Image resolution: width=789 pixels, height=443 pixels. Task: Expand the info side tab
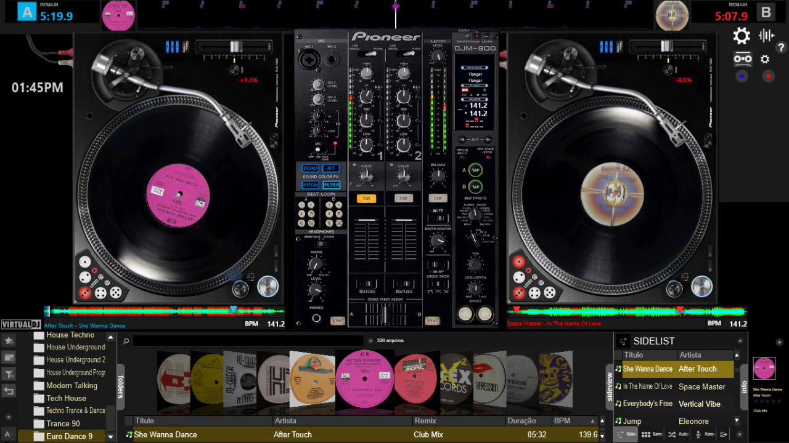click(744, 387)
